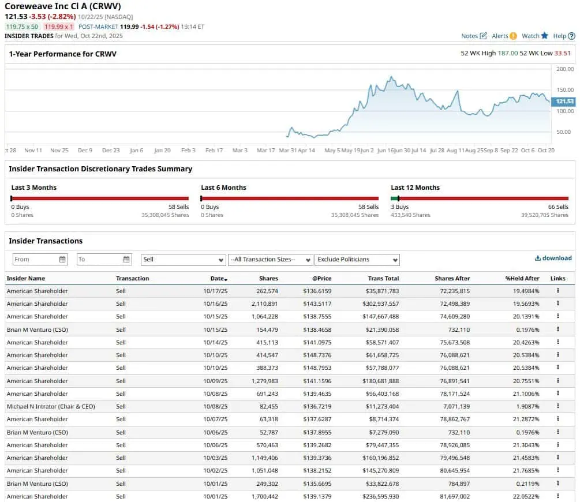The width and height of the screenshot is (580, 502).
Task: Open the To date calendar picker icon
Action: click(126, 259)
